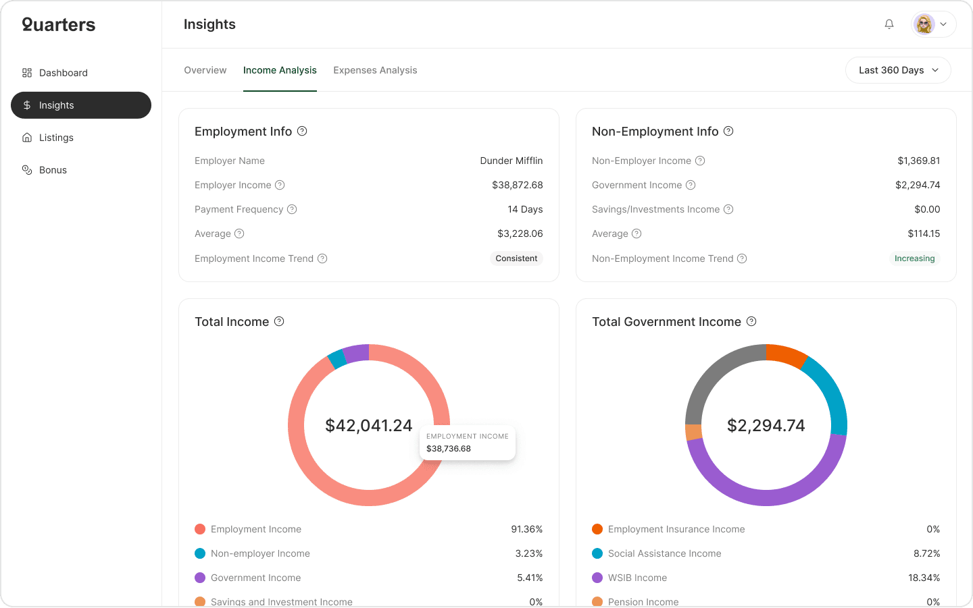Click the Increasing trend badge
This screenshot has width=973, height=608.
pos(914,258)
